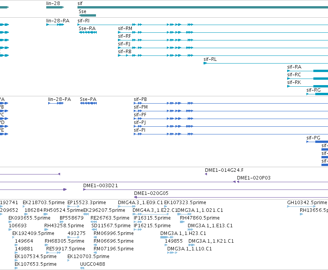
Task: Select the sif-RA transcript label
Action: (294, 67)
